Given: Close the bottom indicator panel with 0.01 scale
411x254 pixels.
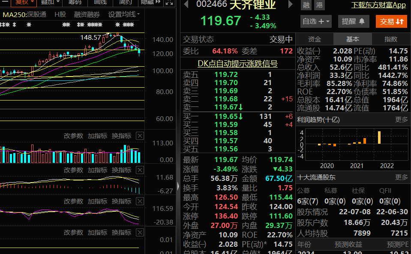Looking at the screenshot, I should click(140, 232).
